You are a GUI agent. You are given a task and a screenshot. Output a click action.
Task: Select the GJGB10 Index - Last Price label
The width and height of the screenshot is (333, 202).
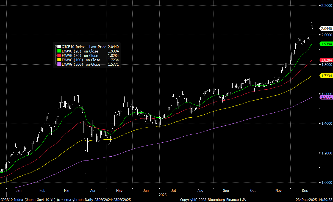click(x=84, y=47)
